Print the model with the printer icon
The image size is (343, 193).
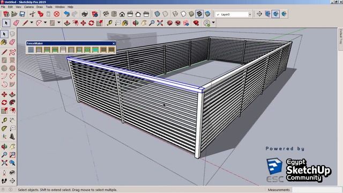click(x=85, y=14)
